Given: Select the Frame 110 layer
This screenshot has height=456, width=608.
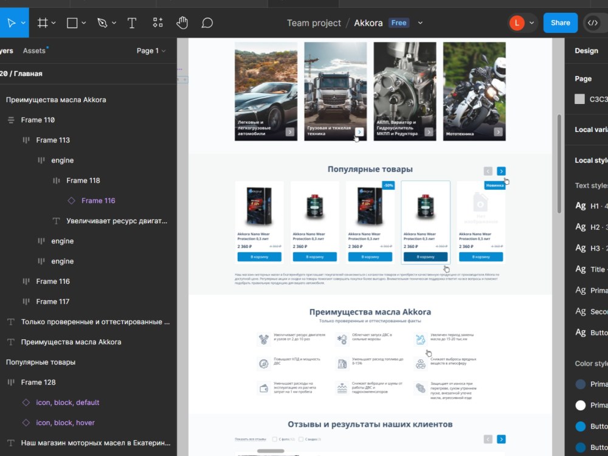Looking at the screenshot, I should point(38,120).
